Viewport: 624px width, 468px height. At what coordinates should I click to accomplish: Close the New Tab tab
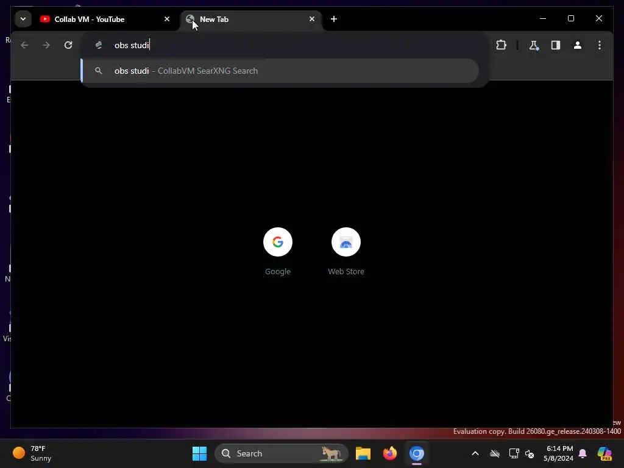312,19
